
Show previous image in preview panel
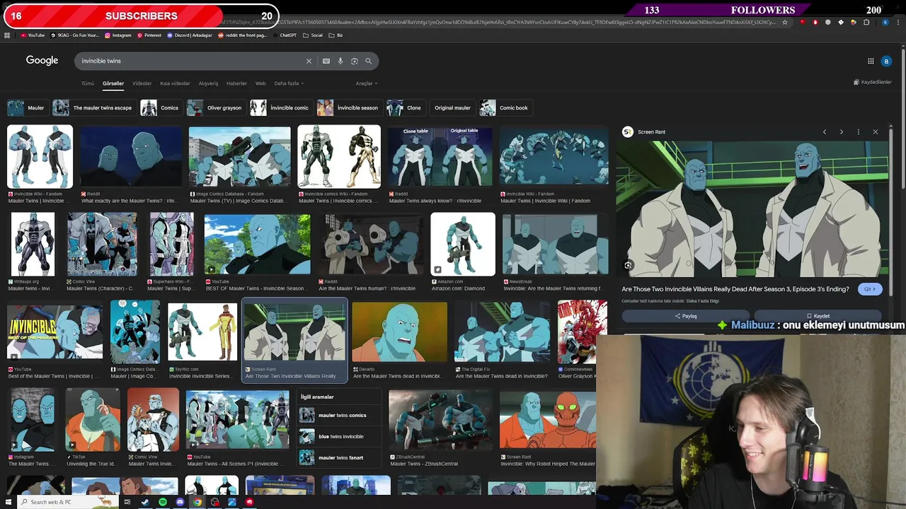[x=825, y=132]
